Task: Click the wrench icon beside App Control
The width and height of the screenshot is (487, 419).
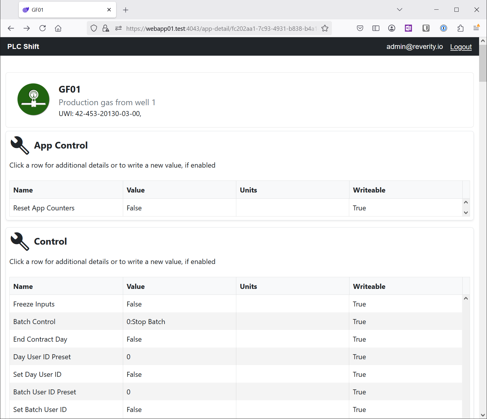Action: 20,145
